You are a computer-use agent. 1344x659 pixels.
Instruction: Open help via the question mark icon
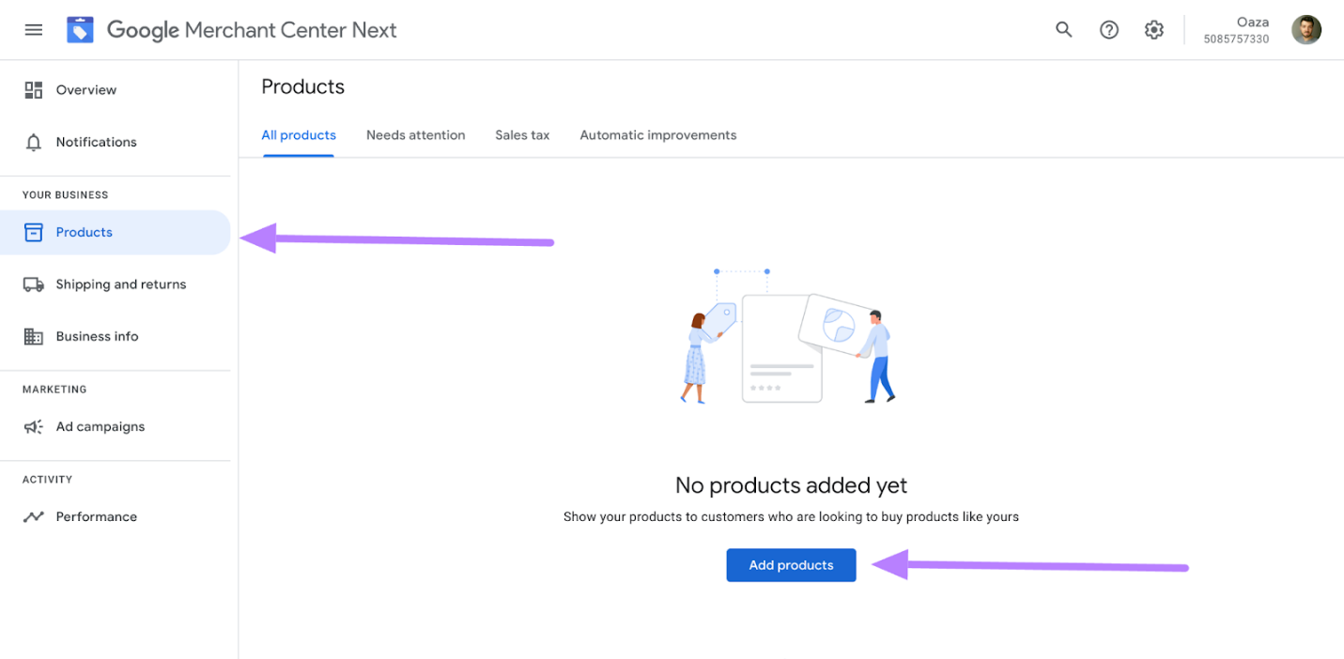1109,29
